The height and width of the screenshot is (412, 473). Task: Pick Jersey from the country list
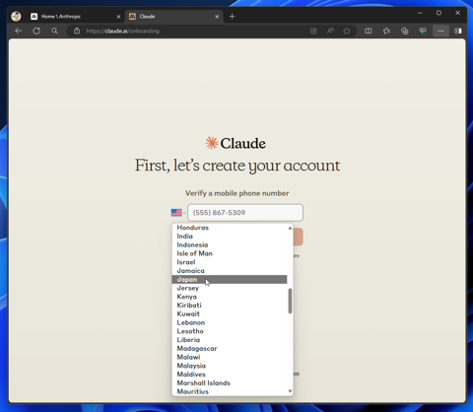pyautogui.click(x=230, y=288)
